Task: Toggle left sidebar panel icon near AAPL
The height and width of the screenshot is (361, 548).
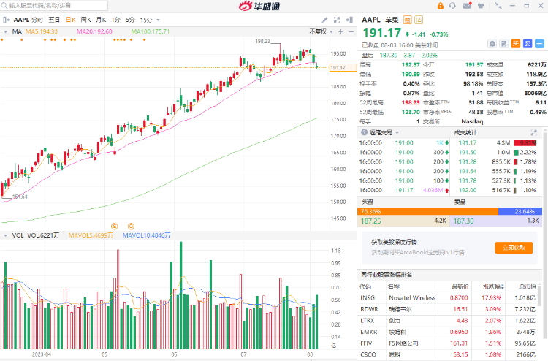Action: (7, 20)
